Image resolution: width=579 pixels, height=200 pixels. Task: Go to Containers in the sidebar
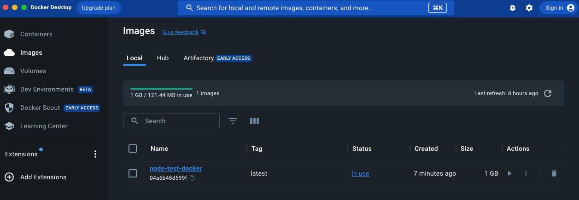[x=36, y=34]
